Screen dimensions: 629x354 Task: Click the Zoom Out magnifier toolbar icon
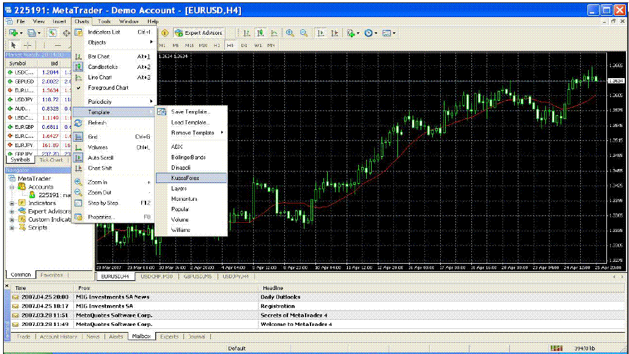(303, 33)
